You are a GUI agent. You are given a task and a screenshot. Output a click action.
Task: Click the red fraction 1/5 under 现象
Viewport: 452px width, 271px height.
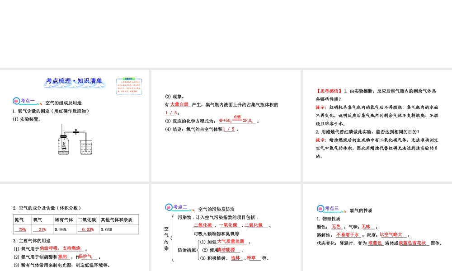click(171, 112)
